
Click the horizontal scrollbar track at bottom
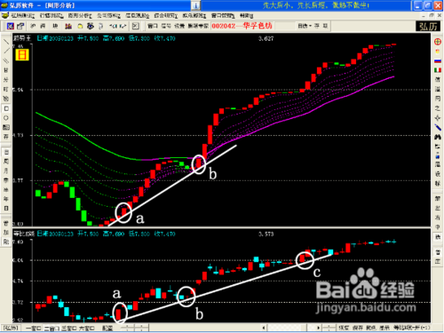click(291, 328)
